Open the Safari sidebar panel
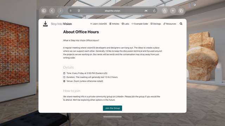Viewport: 225px width, 126px height. point(44,11)
